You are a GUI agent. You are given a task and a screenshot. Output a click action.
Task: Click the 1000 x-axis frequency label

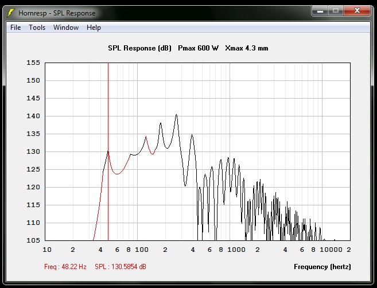(x=236, y=250)
